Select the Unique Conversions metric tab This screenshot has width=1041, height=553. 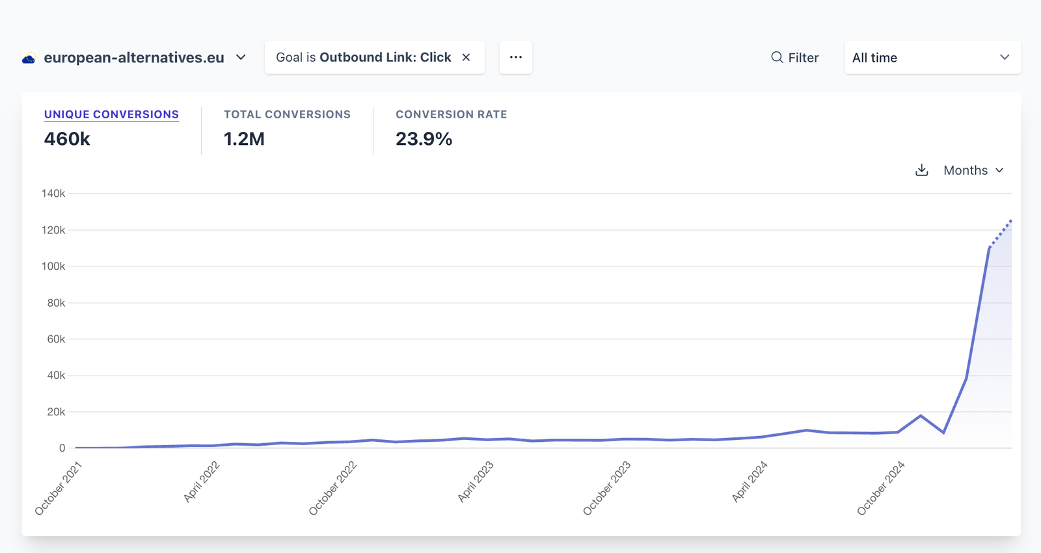pyautogui.click(x=111, y=114)
